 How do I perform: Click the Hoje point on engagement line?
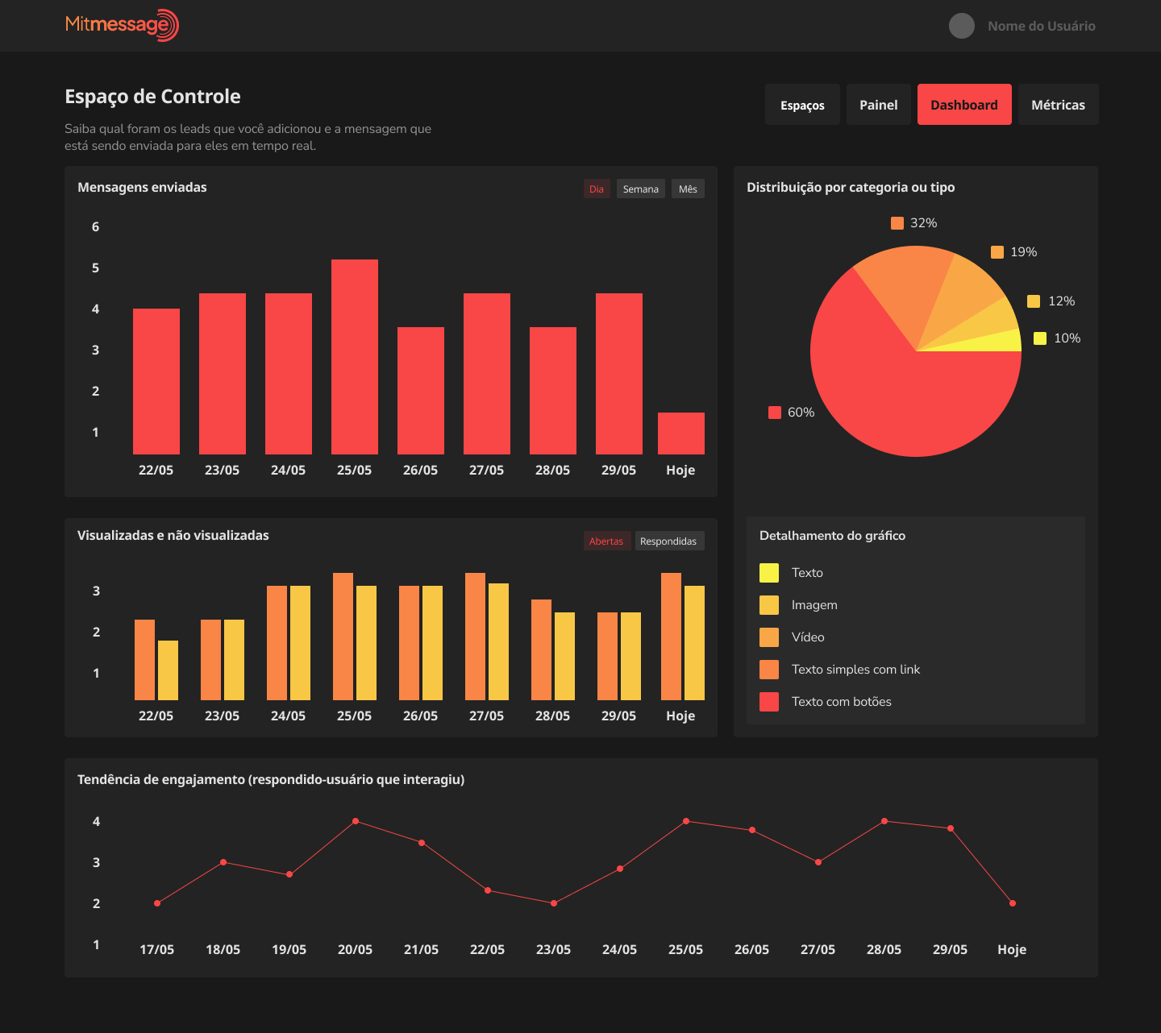click(1013, 903)
